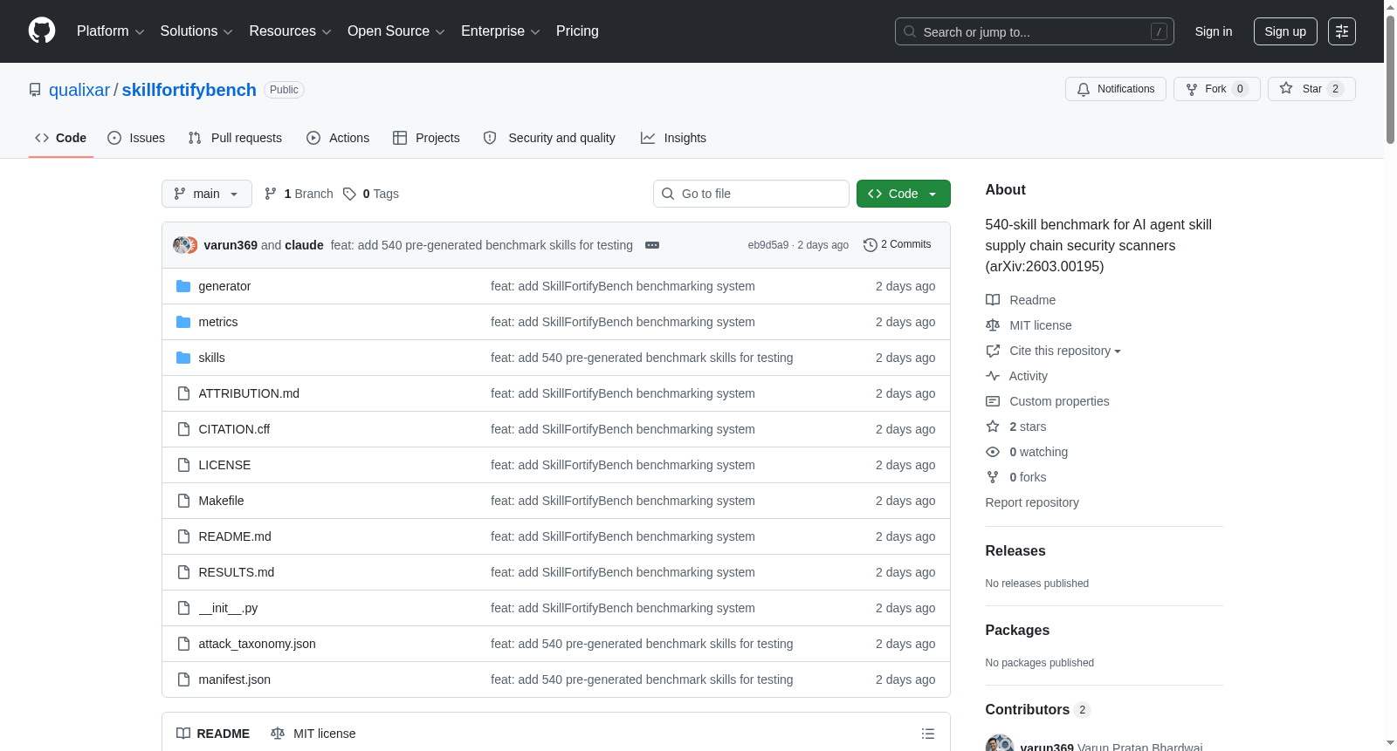
Task: Click the varun369 contributor avatar
Action: point(1000,744)
